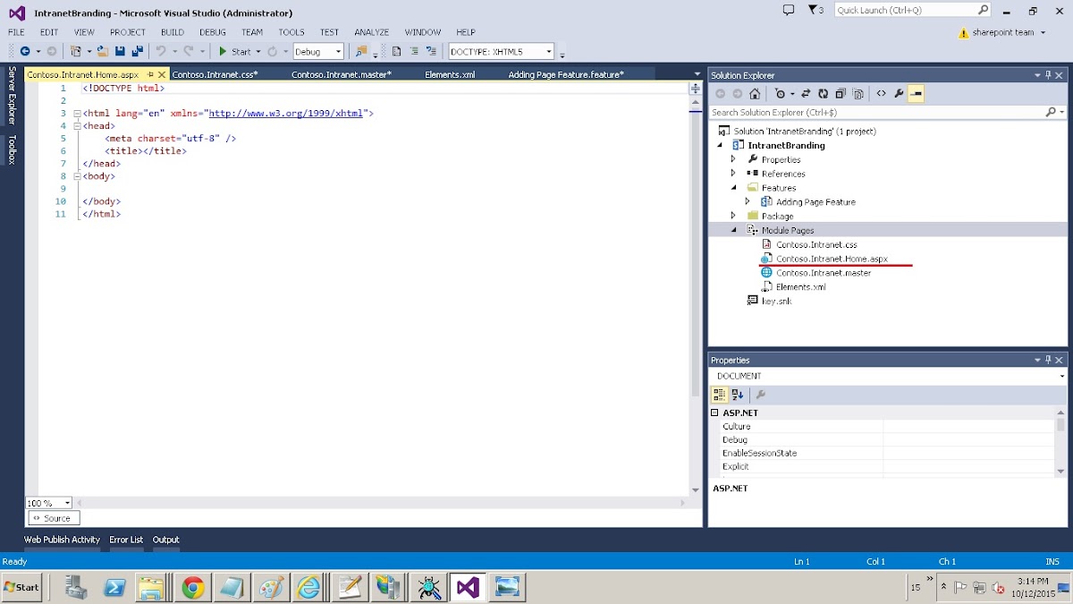Image resolution: width=1073 pixels, height=604 pixels.
Task: Start debugging with the Start button
Action: (x=236, y=52)
